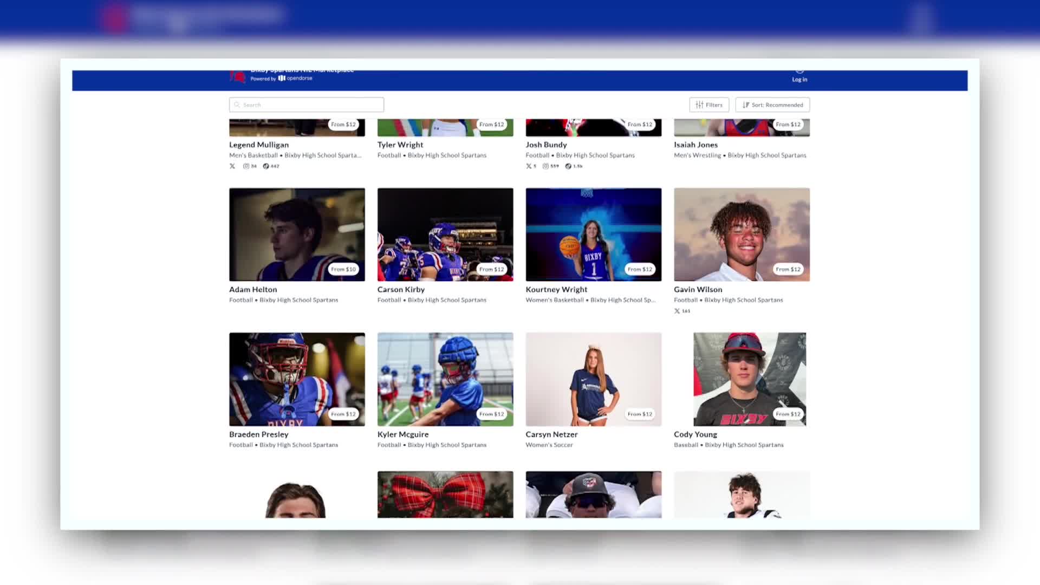Click Adam Helton's From $10 badge
This screenshot has width=1040, height=585.
(343, 269)
